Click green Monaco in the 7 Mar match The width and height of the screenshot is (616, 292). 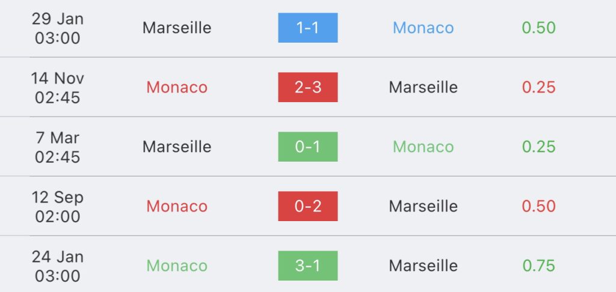423,147
